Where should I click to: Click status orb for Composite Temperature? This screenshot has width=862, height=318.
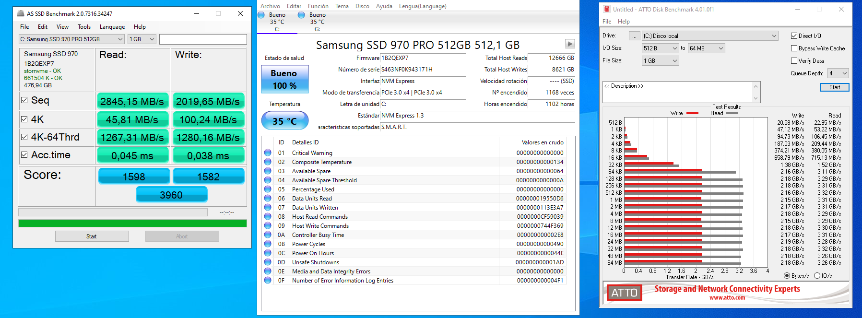pyautogui.click(x=268, y=162)
